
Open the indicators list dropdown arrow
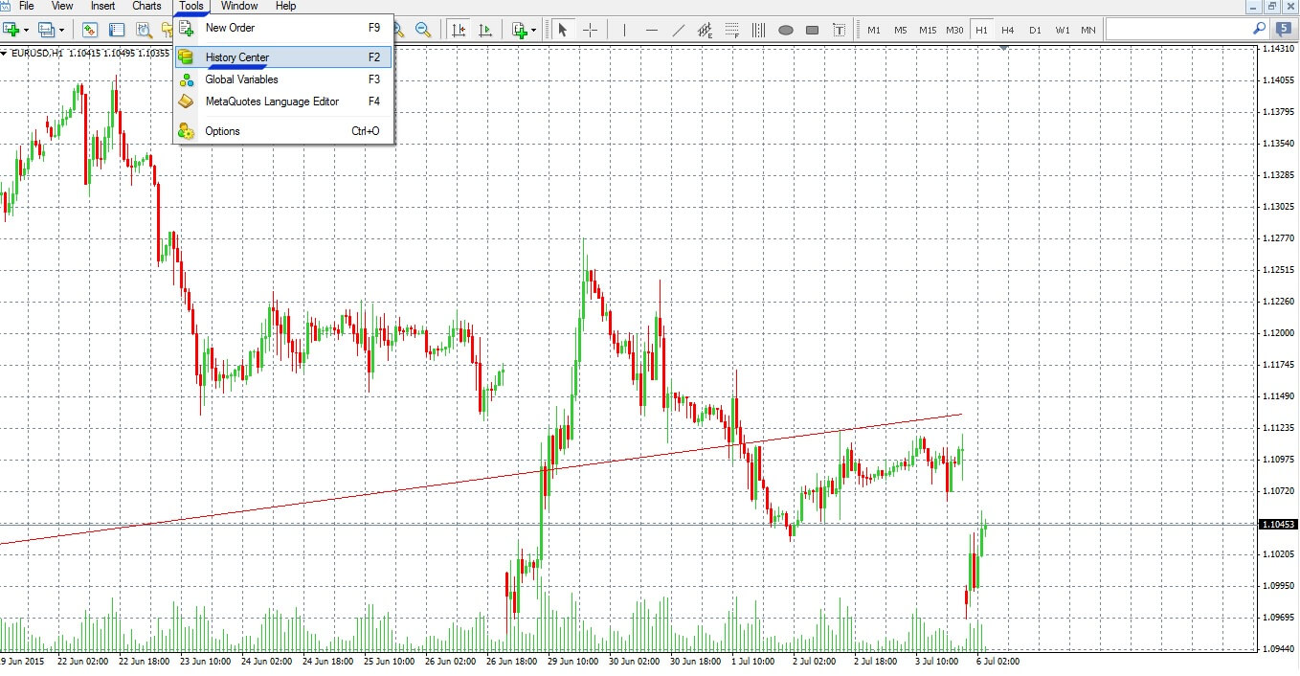(533, 30)
